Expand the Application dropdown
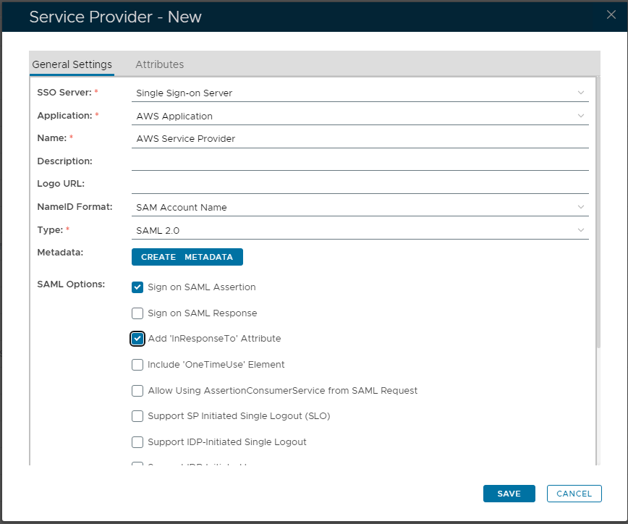 pos(360,116)
